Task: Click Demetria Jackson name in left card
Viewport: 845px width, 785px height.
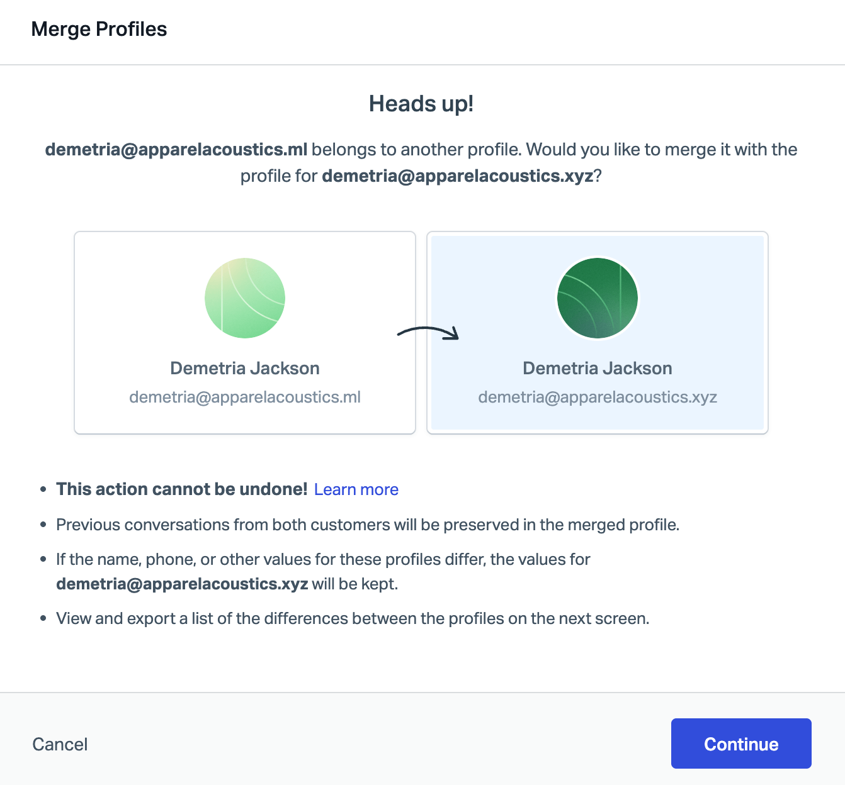Action: [x=245, y=368]
